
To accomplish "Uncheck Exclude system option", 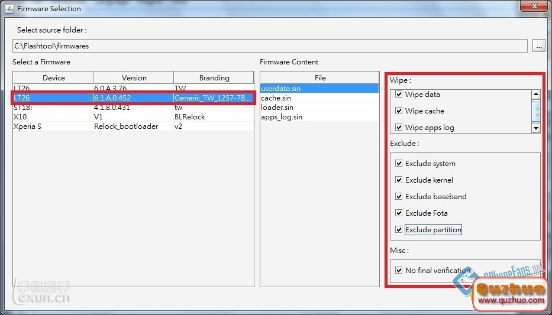I will (399, 164).
